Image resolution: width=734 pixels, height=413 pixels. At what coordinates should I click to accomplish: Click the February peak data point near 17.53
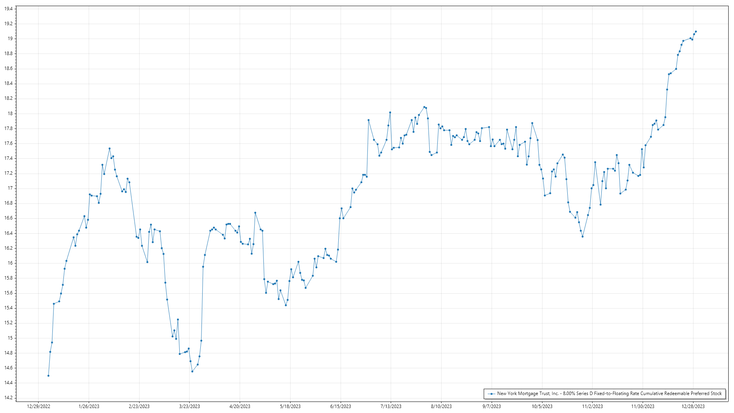tap(109, 148)
